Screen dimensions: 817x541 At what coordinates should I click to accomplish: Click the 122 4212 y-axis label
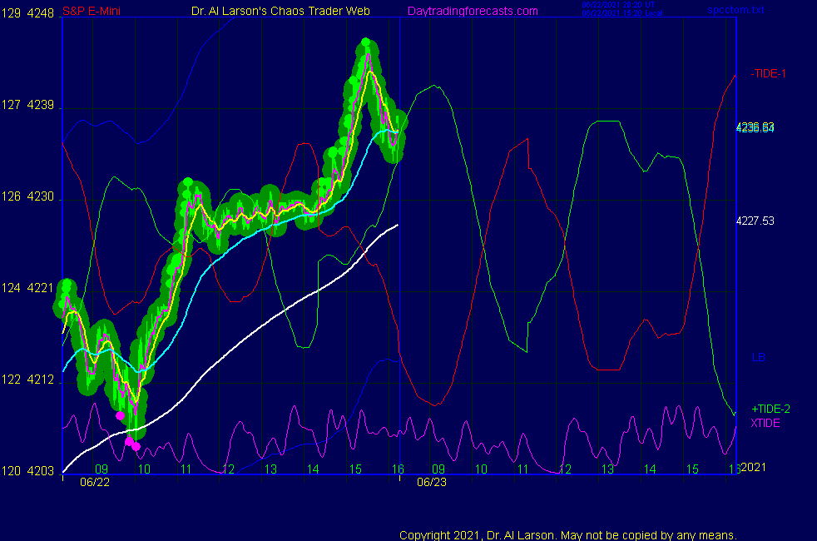(27, 380)
